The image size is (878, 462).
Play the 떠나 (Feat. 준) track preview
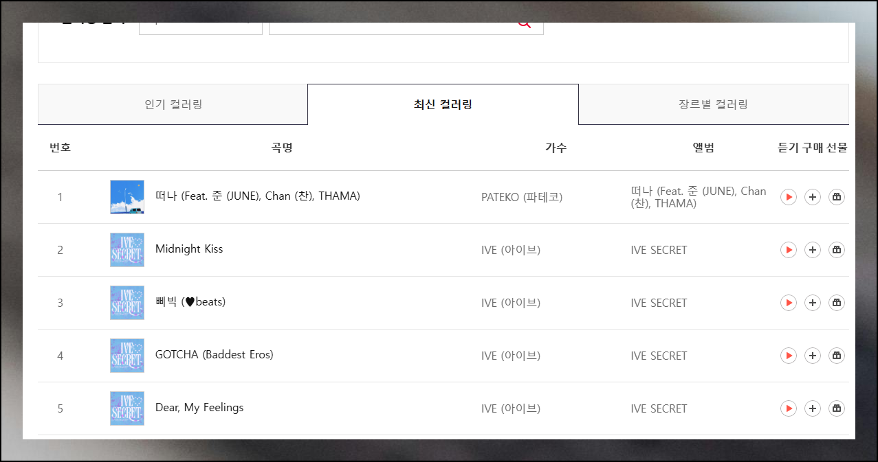pos(789,197)
